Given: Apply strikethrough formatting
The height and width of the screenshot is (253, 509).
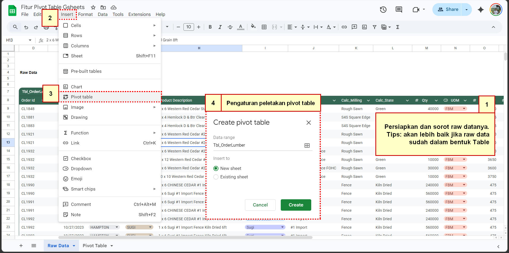Looking at the screenshot, I should point(230,27).
